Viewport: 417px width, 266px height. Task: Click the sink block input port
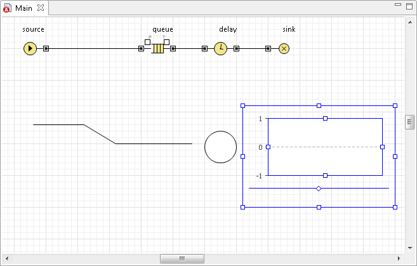268,49
